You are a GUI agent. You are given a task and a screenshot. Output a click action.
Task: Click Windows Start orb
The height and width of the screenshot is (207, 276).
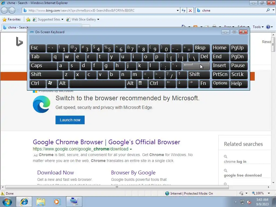tap(7, 202)
